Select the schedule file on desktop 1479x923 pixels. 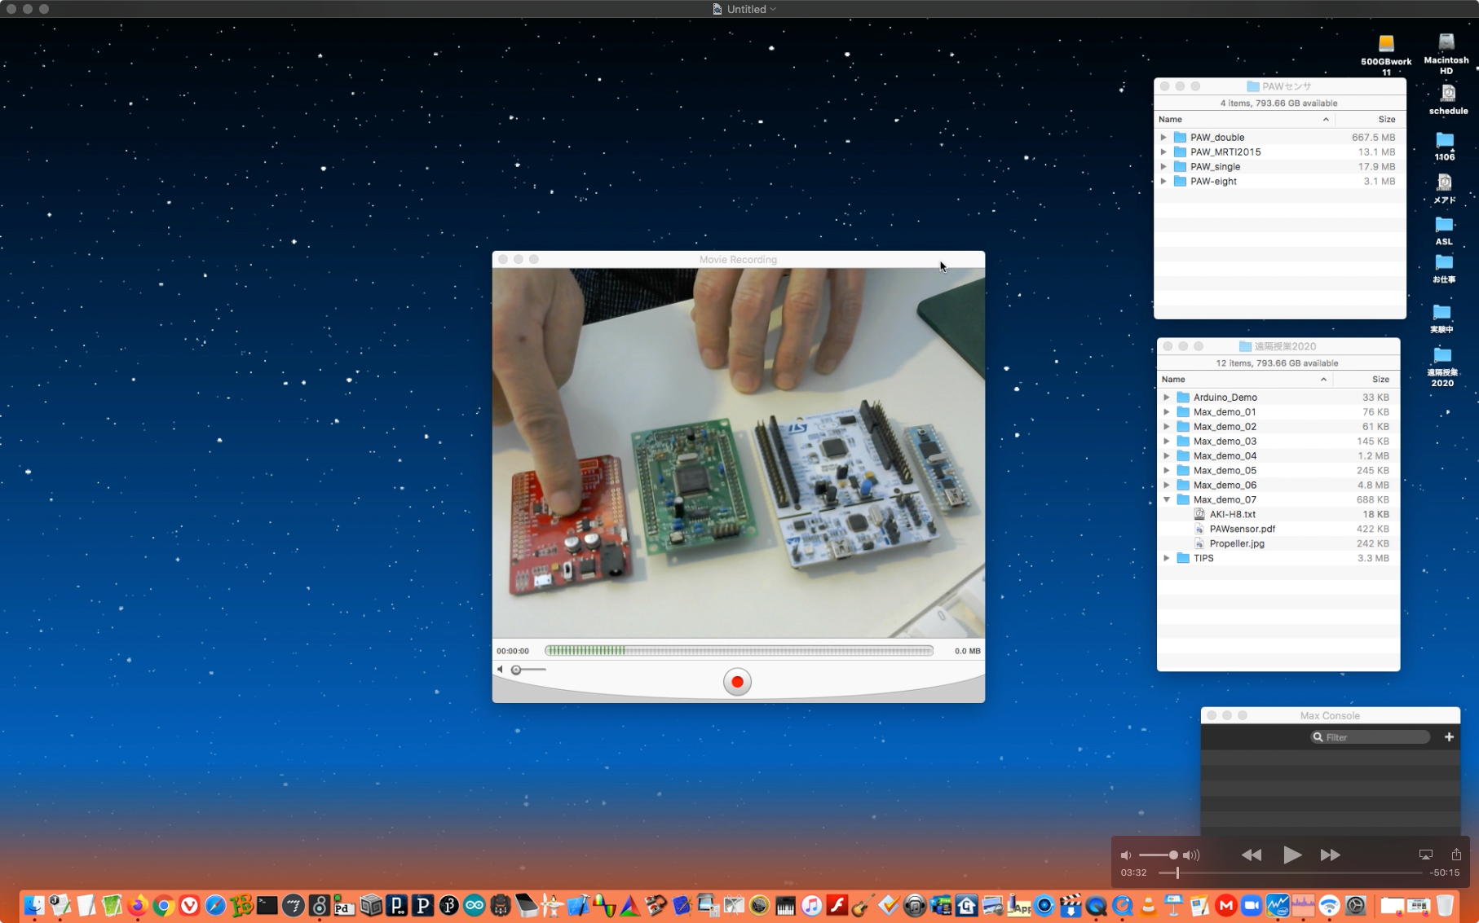pos(1448,100)
